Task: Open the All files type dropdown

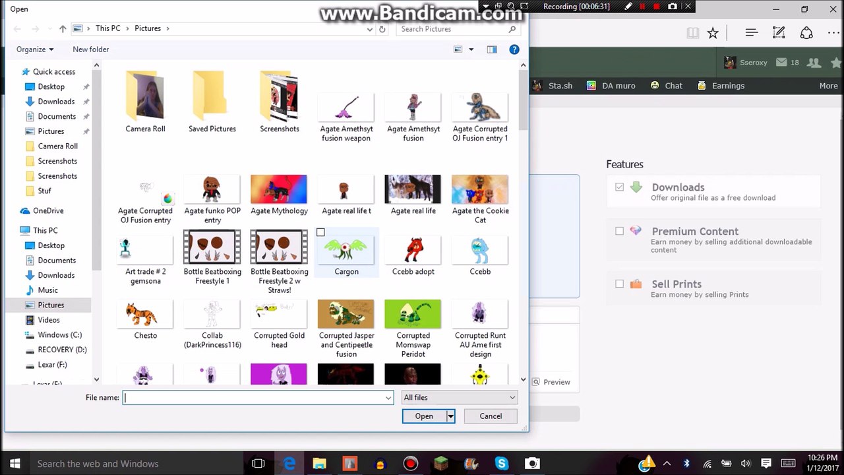Action: pyautogui.click(x=460, y=397)
